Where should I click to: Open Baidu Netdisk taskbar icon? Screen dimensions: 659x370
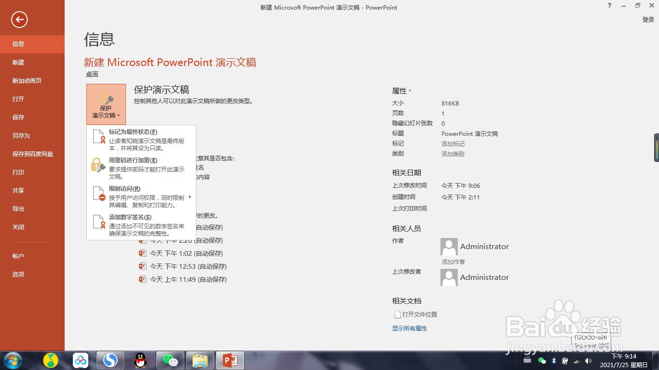coord(81,360)
